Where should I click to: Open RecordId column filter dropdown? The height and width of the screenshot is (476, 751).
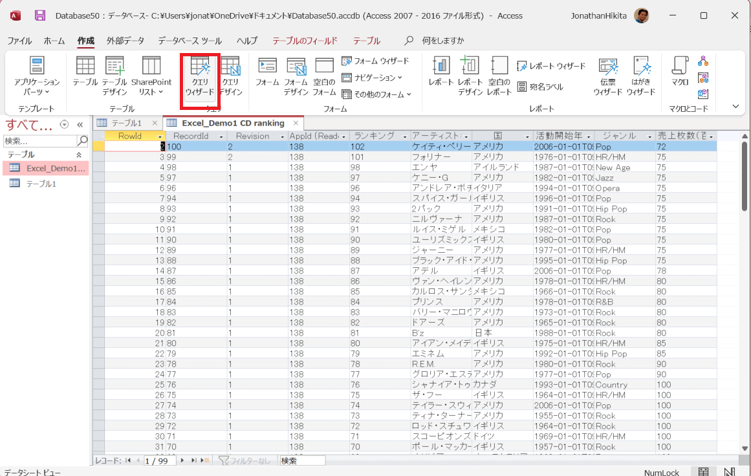coord(221,136)
